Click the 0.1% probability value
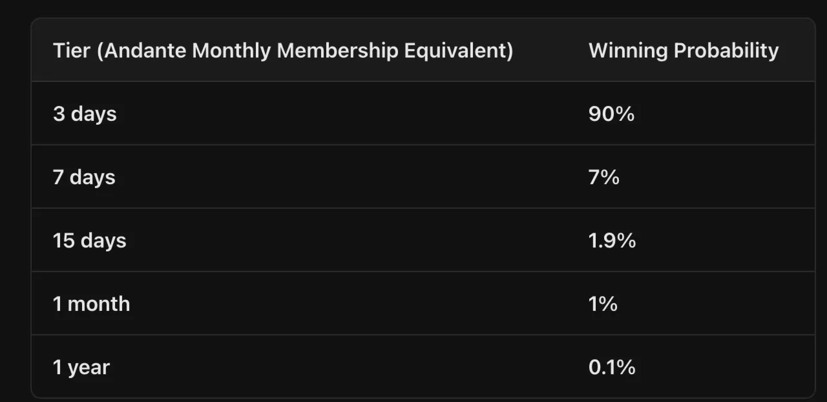 612,367
